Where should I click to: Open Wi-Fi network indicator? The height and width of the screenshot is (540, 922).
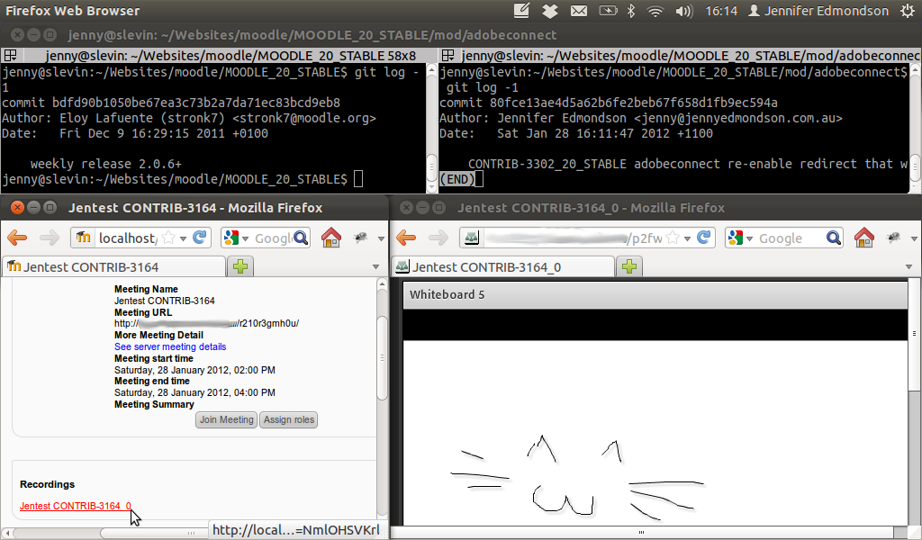(655, 11)
